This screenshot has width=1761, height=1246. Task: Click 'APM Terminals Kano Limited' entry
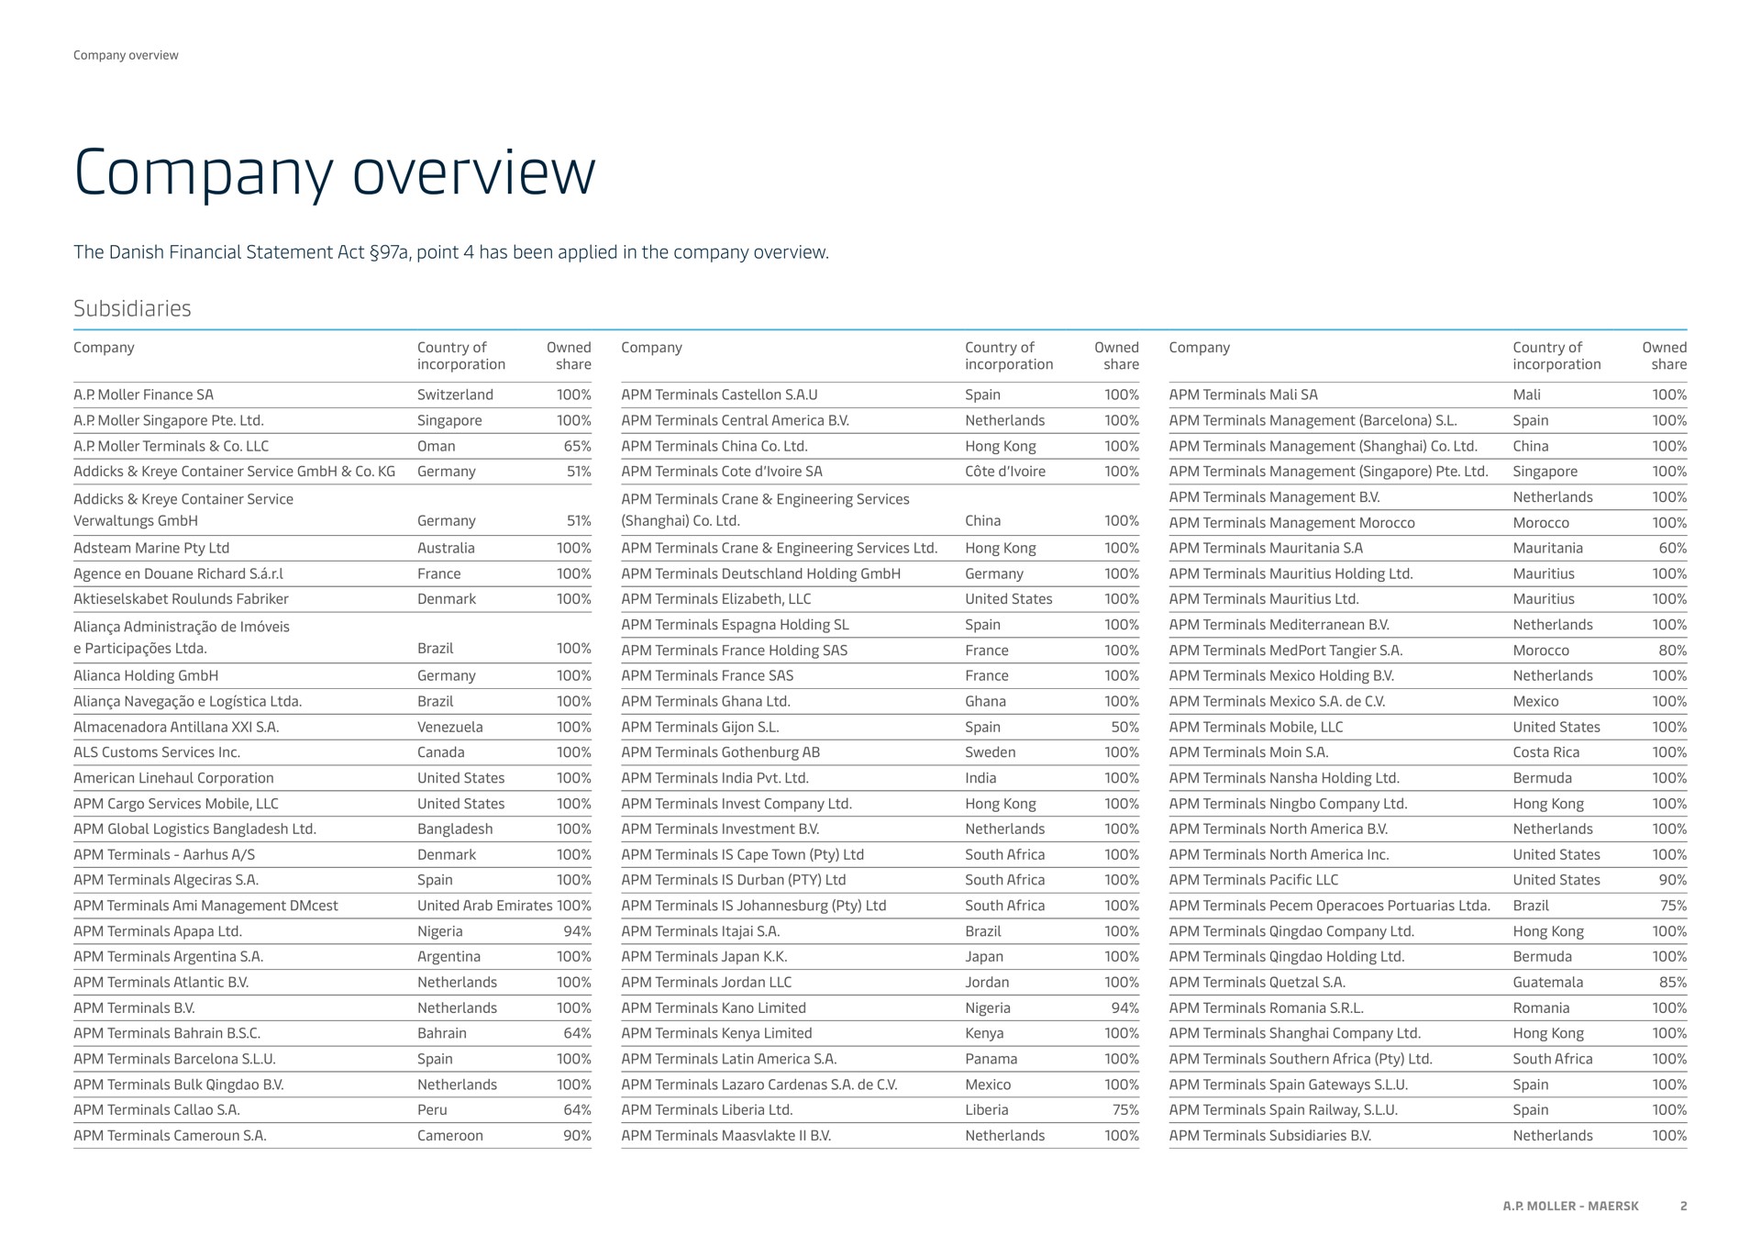(x=714, y=1007)
